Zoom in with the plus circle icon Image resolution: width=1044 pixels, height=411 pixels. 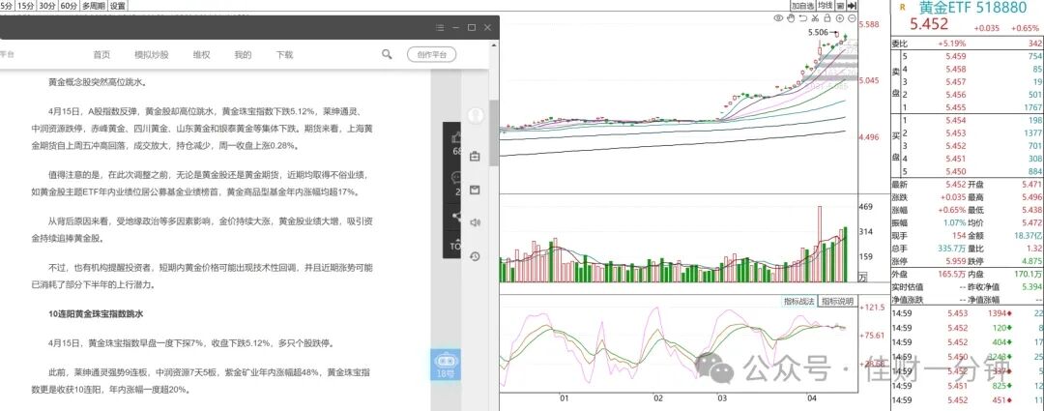coord(840,18)
